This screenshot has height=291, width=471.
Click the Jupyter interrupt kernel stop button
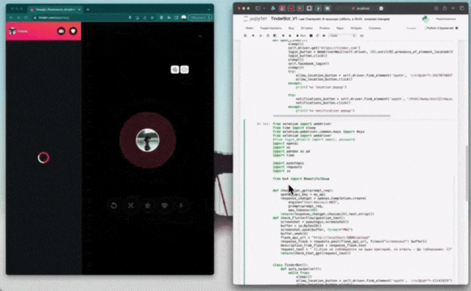[311, 36]
